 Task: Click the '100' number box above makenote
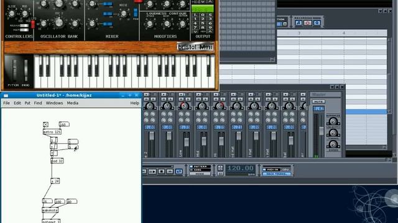[60, 201]
